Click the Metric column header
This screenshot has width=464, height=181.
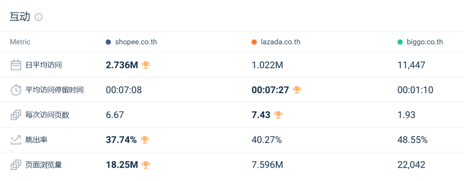(x=20, y=42)
